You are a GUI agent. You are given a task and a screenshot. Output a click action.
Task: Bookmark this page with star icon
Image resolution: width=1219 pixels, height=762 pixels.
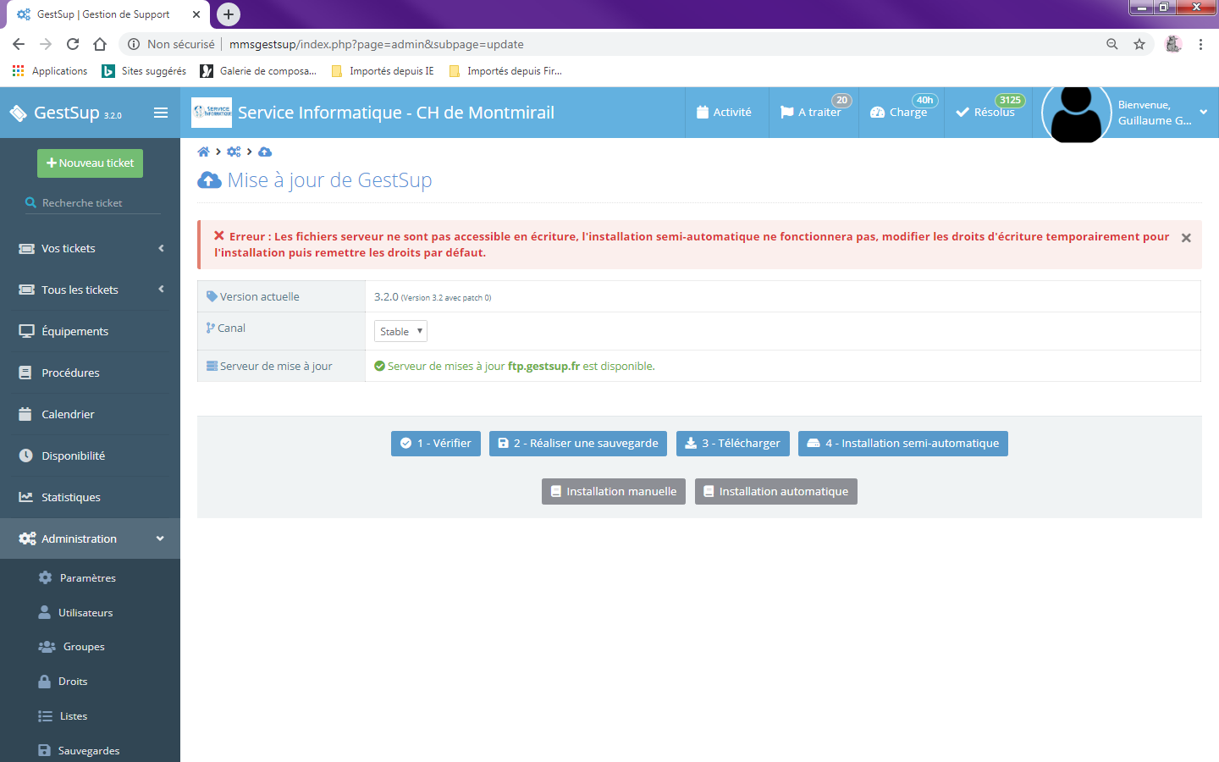click(x=1139, y=44)
